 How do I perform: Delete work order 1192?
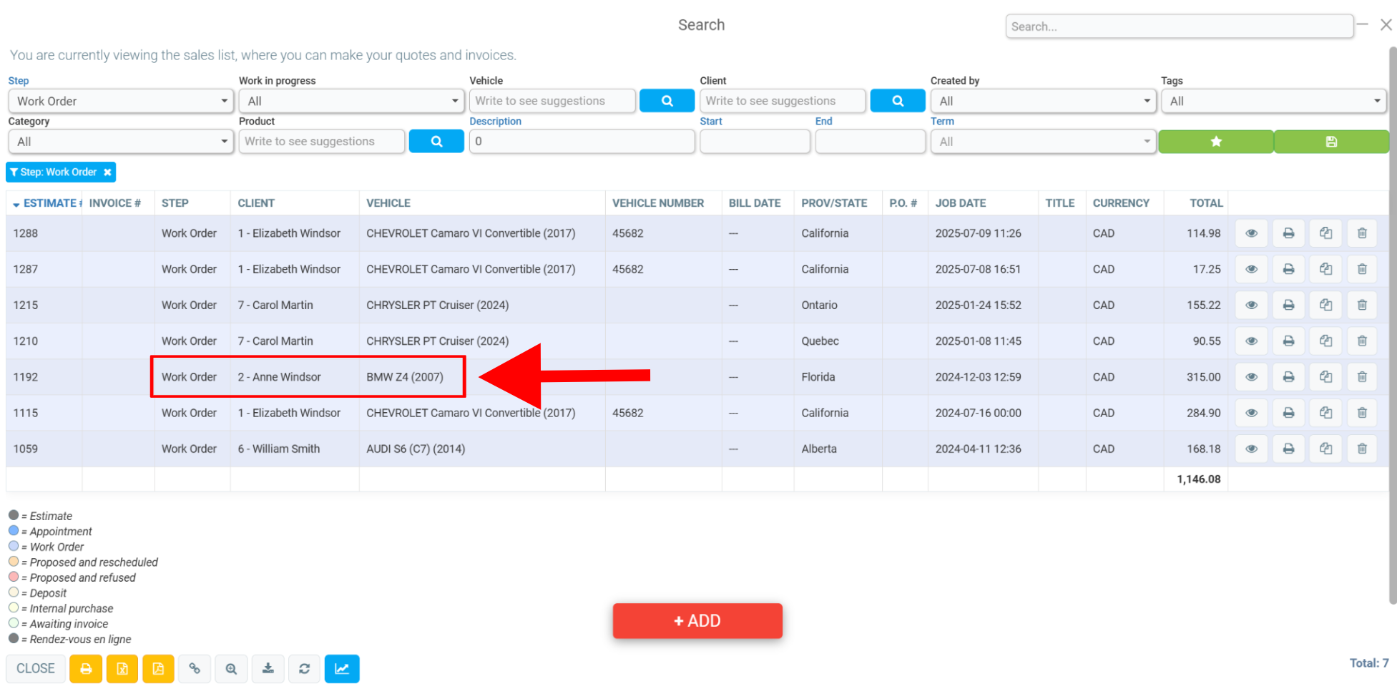pyautogui.click(x=1362, y=377)
